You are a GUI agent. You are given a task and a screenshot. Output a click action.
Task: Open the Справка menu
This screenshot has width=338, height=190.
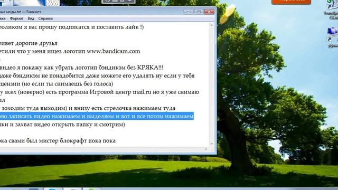[x=45, y=18]
